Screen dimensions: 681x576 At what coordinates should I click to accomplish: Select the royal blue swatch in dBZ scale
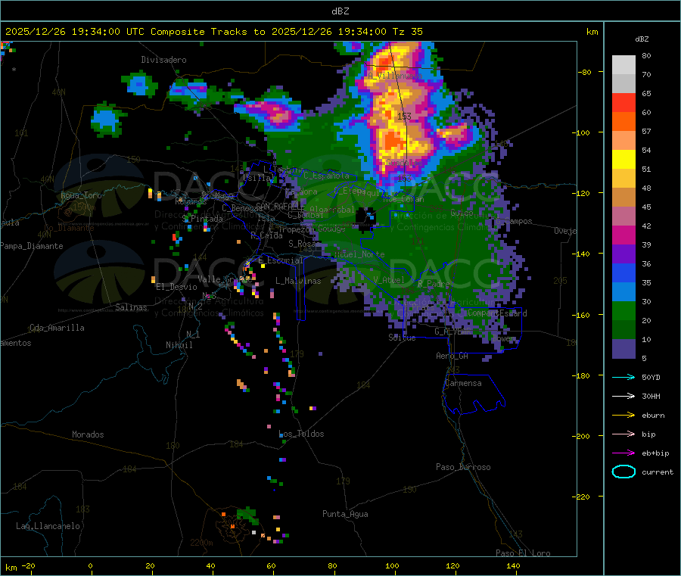point(623,272)
